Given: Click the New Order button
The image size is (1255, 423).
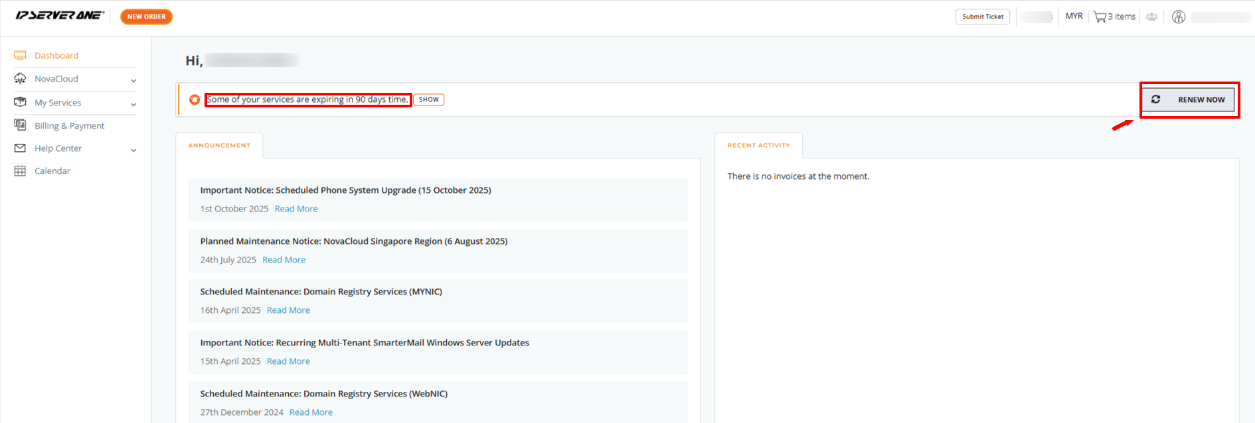Looking at the screenshot, I should coord(146,17).
